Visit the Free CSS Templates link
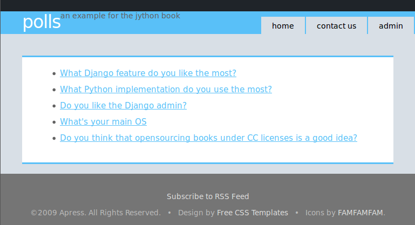415x225 pixels. click(252, 213)
